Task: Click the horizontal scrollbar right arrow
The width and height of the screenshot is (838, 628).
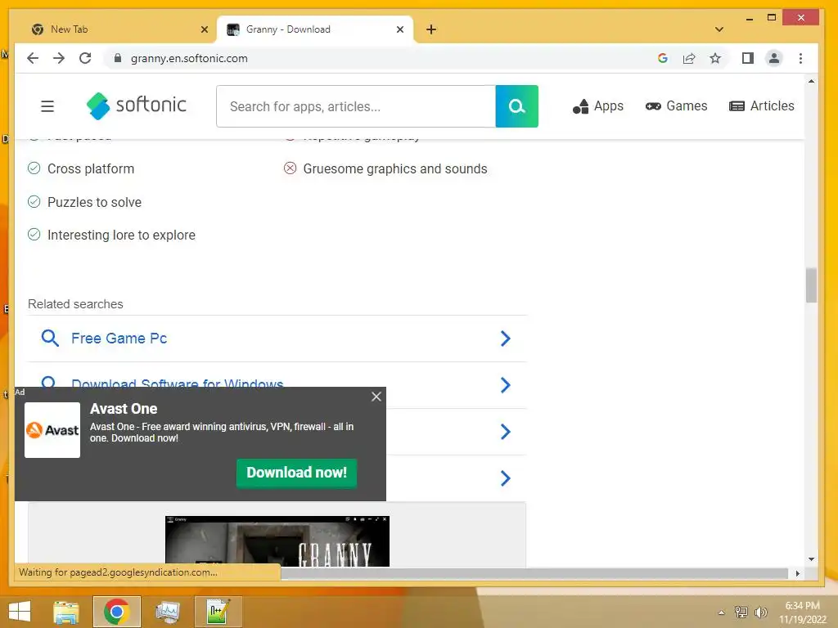Action: (797, 573)
